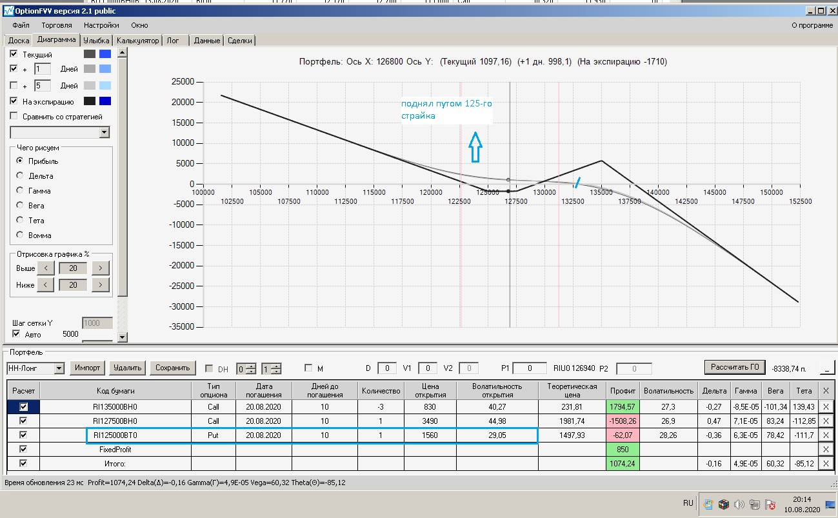
Task: Delete the RI135000BH0 row with its X
Action: (826, 407)
